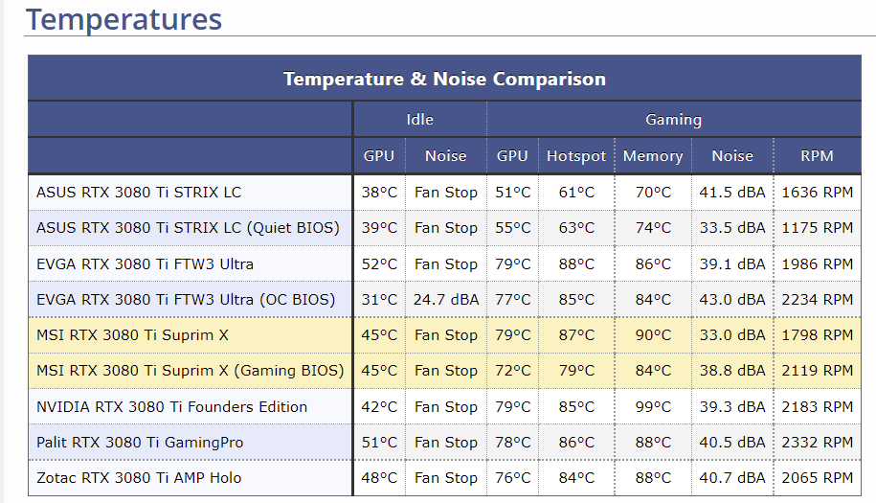Click EVGA FTW3 Ultra (OC BIOS) label

pos(186,300)
